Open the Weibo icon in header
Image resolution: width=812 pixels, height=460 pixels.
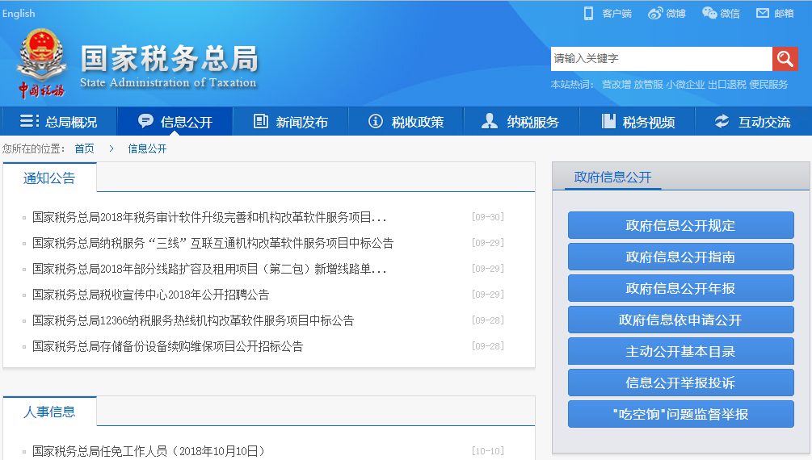(x=655, y=14)
